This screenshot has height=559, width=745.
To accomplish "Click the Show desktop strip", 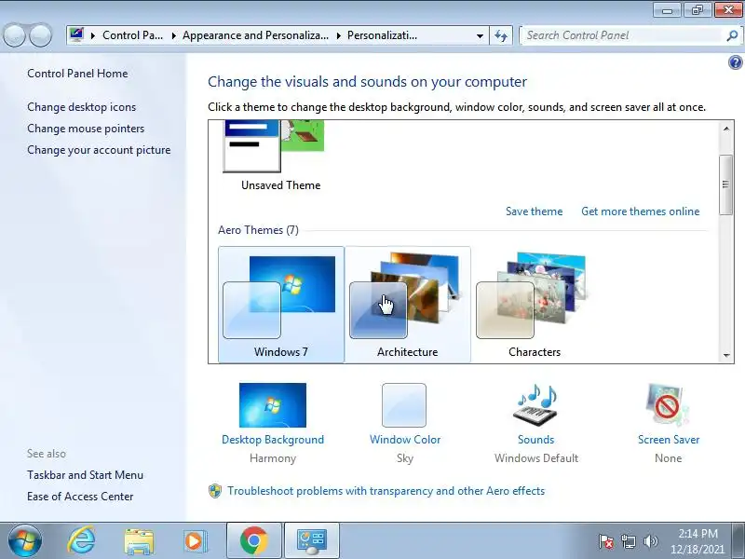I will [x=739, y=541].
